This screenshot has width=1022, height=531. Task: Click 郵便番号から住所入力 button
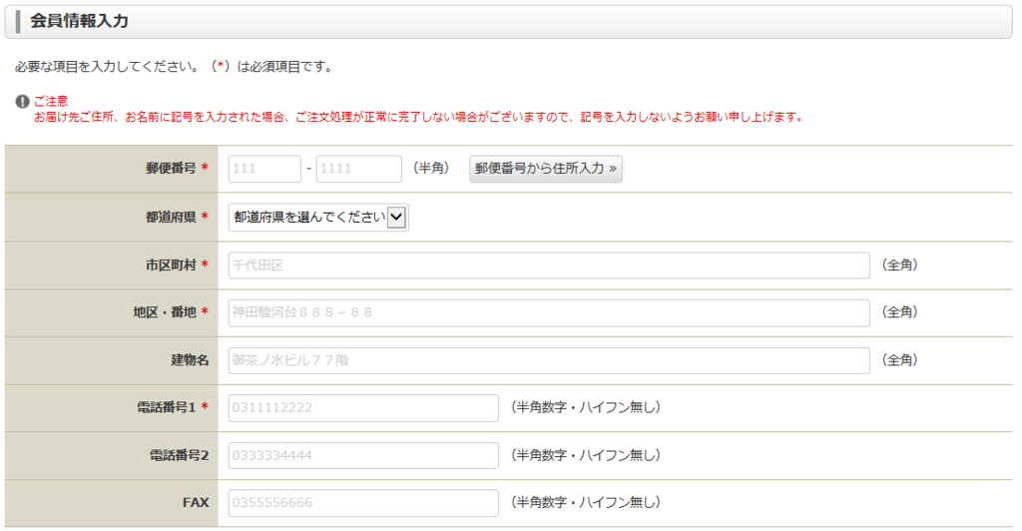click(x=546, y=169)
